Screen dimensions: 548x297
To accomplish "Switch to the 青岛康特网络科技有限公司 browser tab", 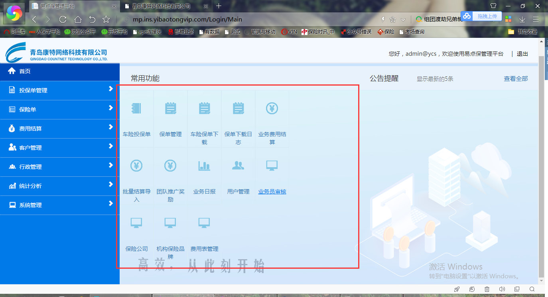I will [x=166, y=6].
